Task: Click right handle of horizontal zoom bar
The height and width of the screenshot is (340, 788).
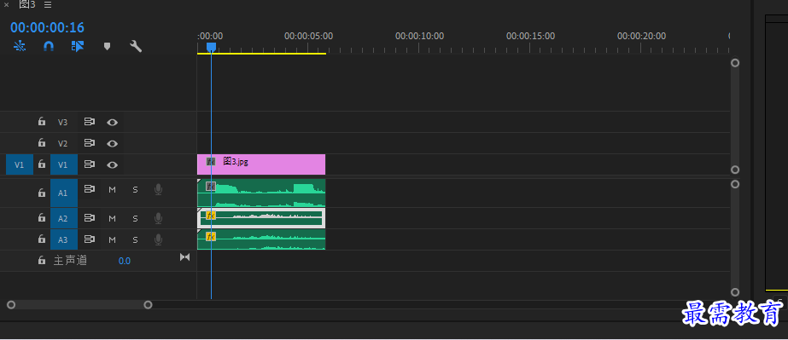Action: 148,305
